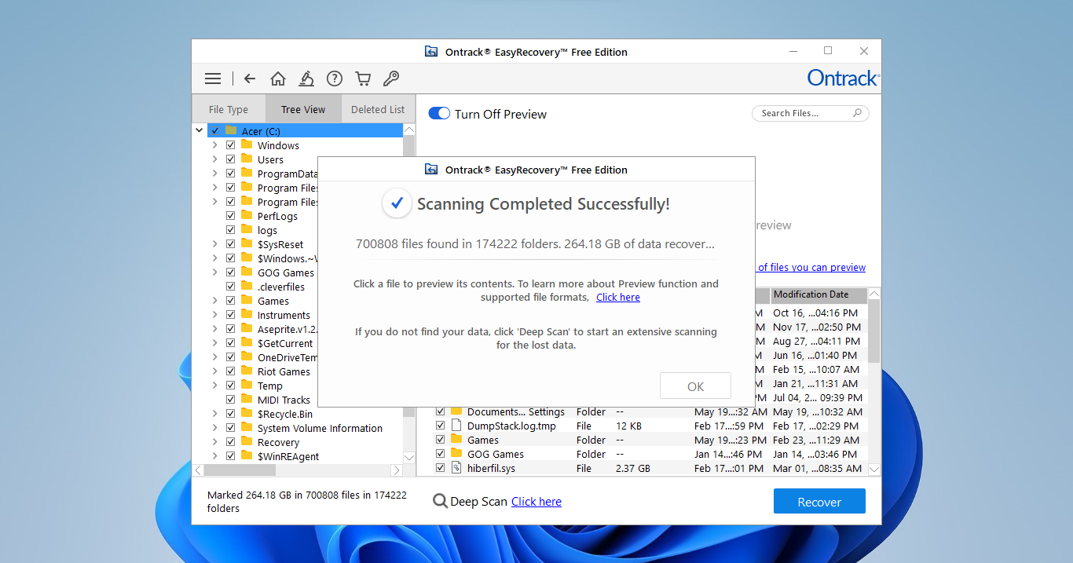Click the Games folder icon in file list
The height and width of the screenshot is (563, 1073).
(x=456, y=440)
